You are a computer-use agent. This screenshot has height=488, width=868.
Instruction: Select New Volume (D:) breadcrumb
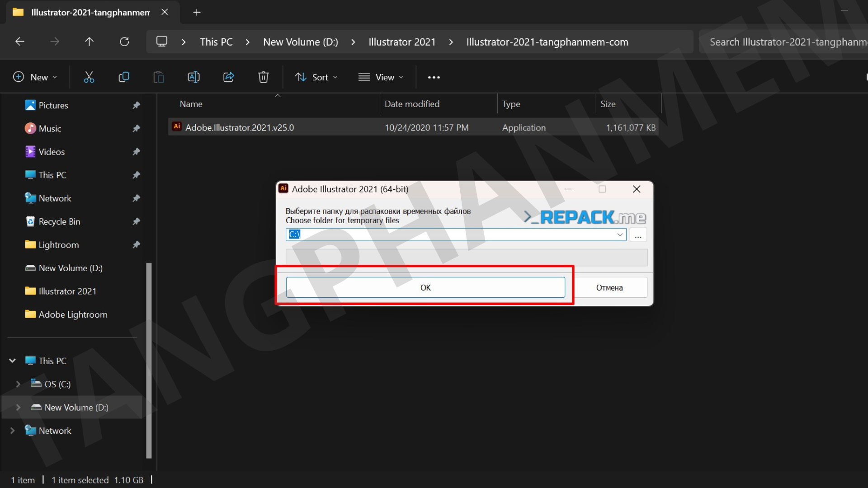[x=301, y=42]
